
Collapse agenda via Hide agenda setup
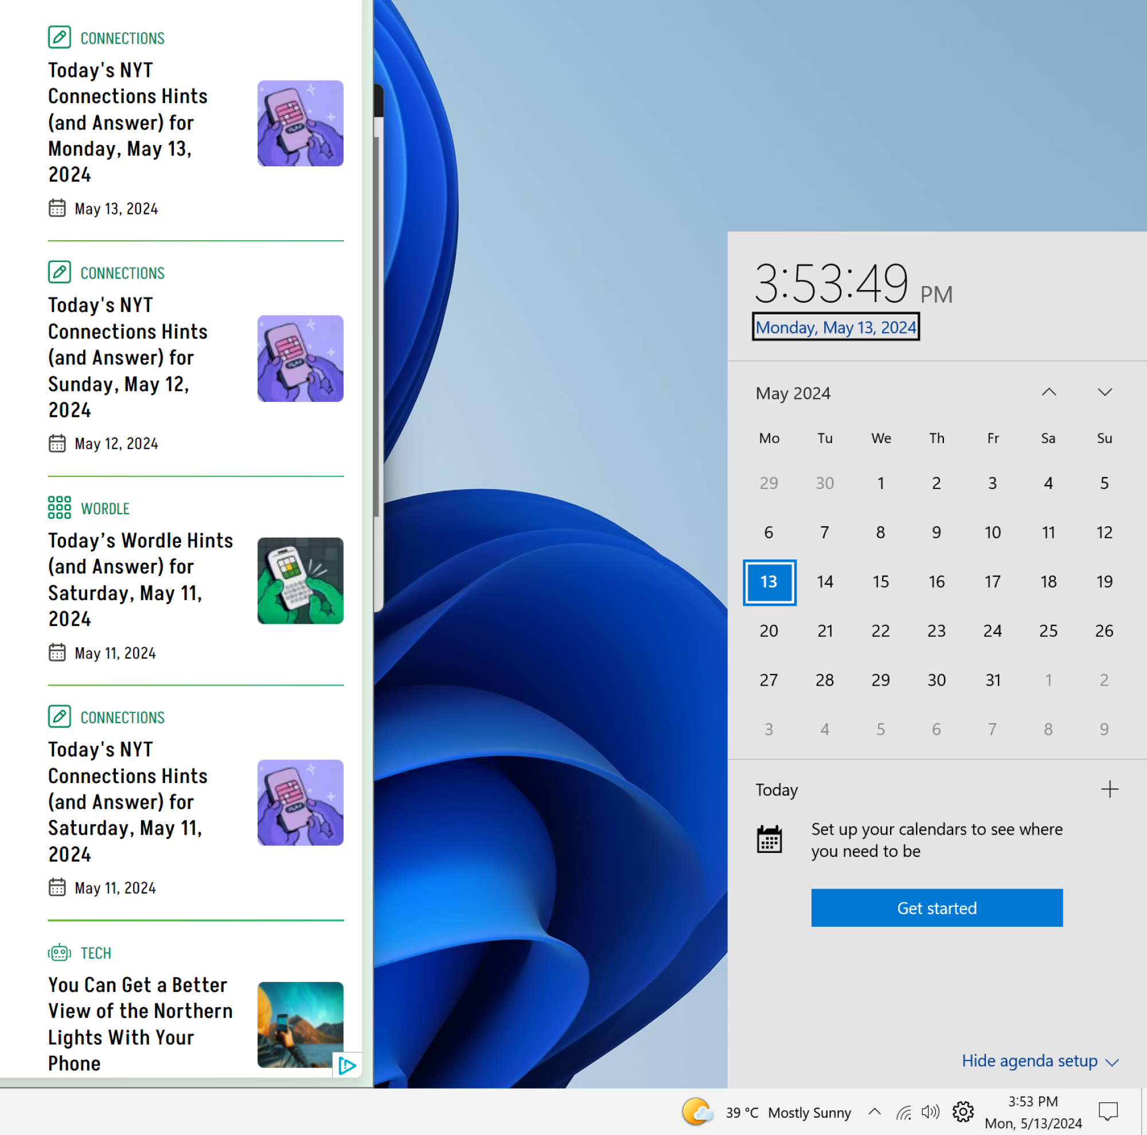click(1040, 1061)
